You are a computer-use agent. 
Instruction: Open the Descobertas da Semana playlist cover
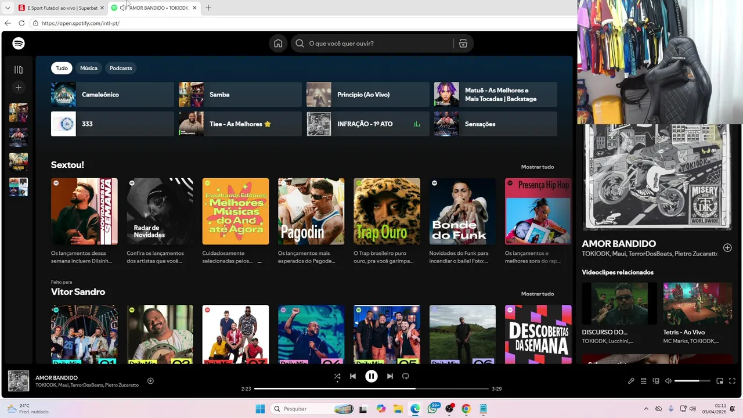[538, 334]
